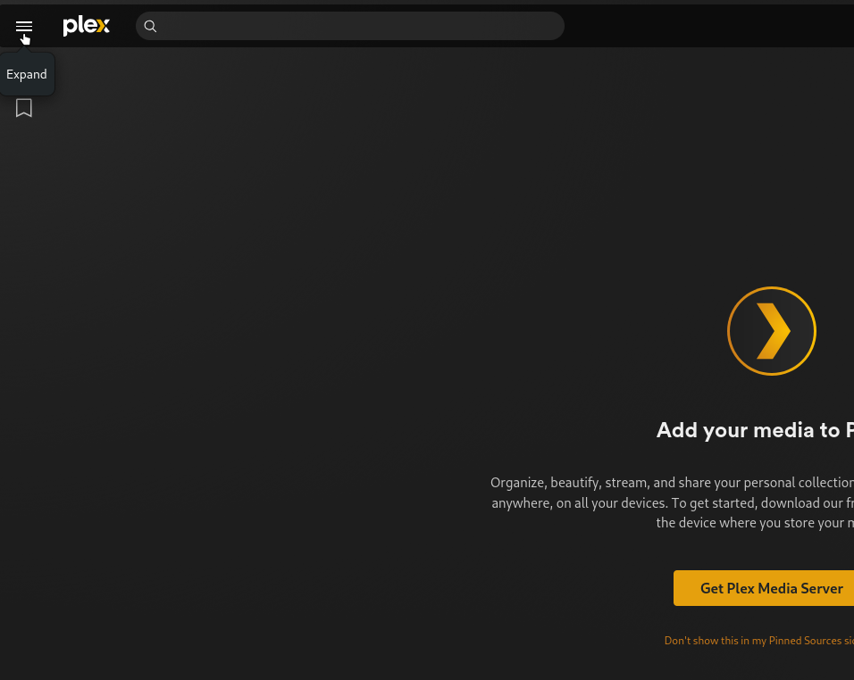Open Watchlist via the bookmark icon

(24, 108)
